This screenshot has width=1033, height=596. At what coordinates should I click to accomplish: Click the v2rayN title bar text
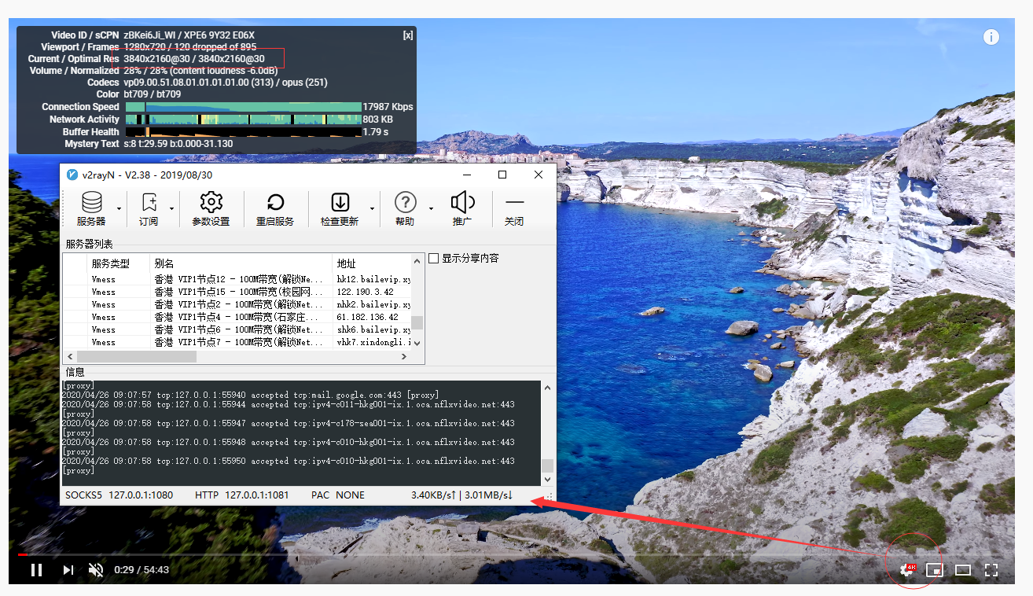click(x=147, y=175)
